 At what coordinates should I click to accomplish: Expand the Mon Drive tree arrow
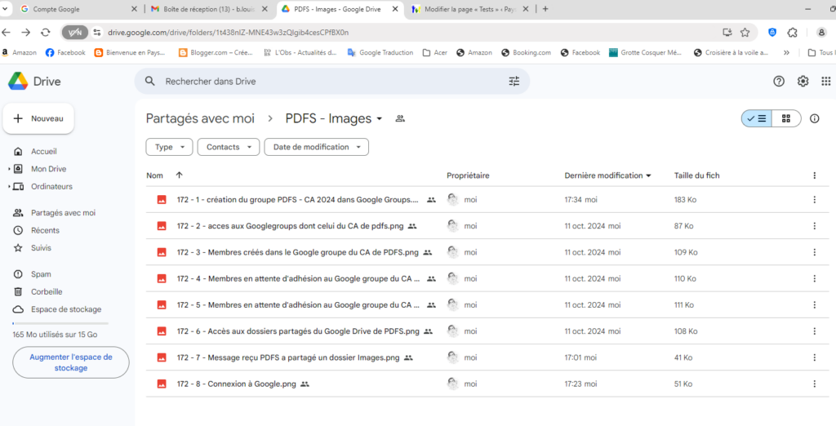9,169
